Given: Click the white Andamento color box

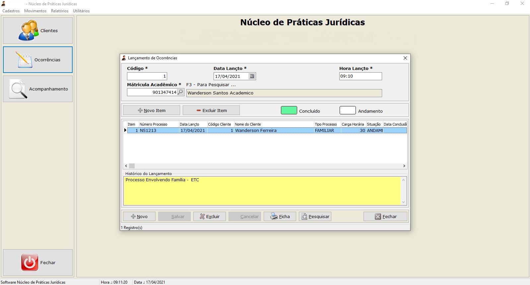Looking at the screenshot, I should coord(348,110).
